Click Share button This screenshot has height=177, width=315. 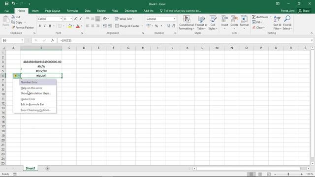pos(304,11)
